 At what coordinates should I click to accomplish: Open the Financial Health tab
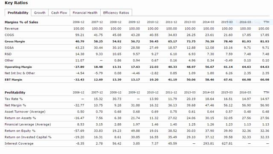85,13
